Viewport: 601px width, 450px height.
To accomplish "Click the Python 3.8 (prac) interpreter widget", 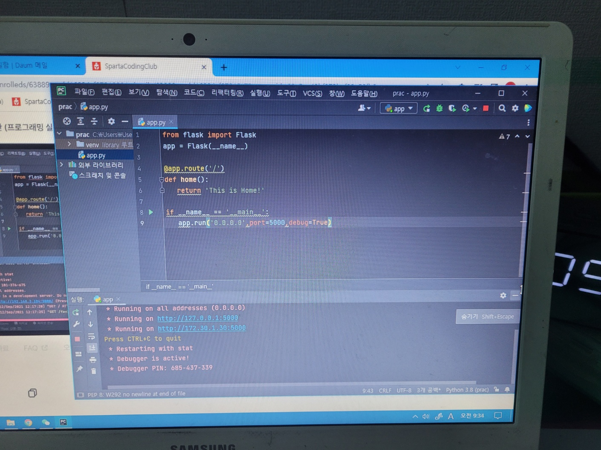I will tap(467, 390).
